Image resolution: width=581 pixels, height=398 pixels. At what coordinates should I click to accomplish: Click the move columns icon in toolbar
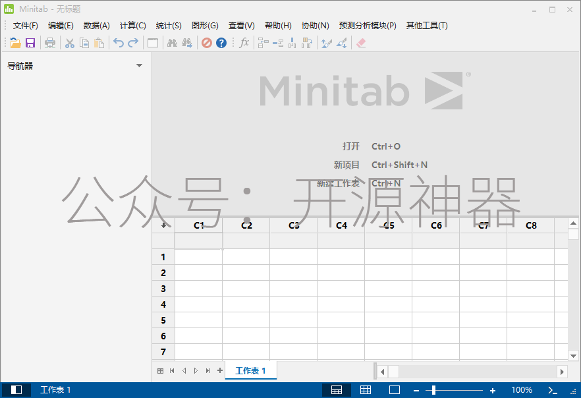point(307,43)
